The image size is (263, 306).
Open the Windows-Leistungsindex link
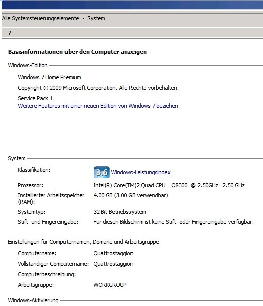point(141,172)
